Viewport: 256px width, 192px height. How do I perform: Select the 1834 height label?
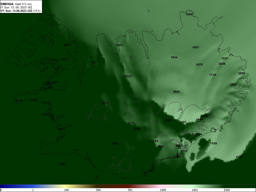[x=174, y=57]
